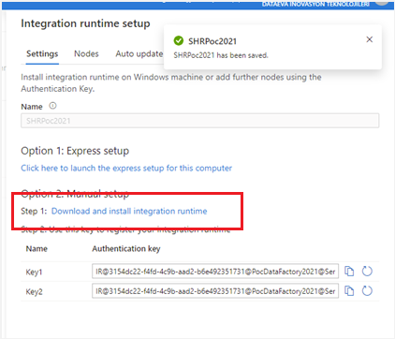The width and height of the screenshot is (395, 339).
Task: Click the 'Key1' row label
Action: point(34,272)
